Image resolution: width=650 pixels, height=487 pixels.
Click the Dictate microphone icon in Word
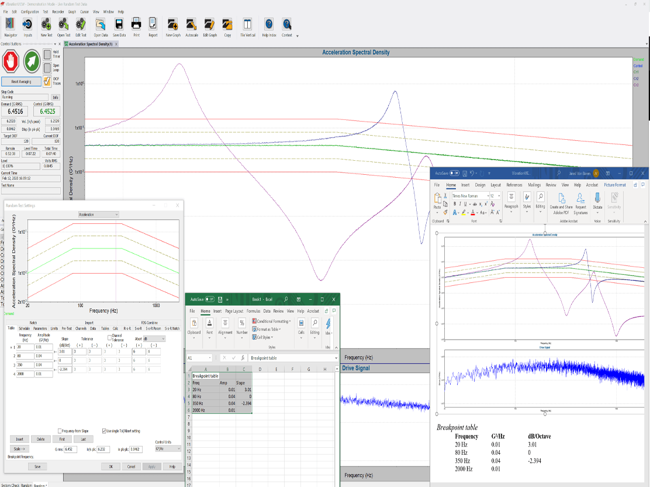pyautogui.click(x=597, y=198)
